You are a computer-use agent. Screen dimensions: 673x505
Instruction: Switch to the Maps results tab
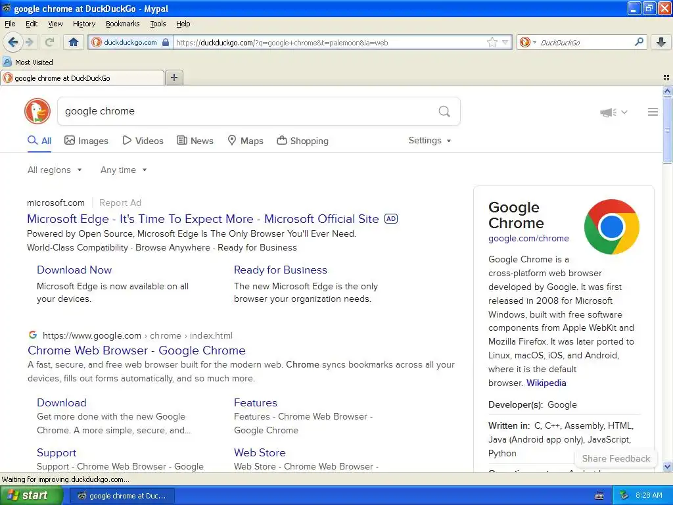(x=245, y=141)
